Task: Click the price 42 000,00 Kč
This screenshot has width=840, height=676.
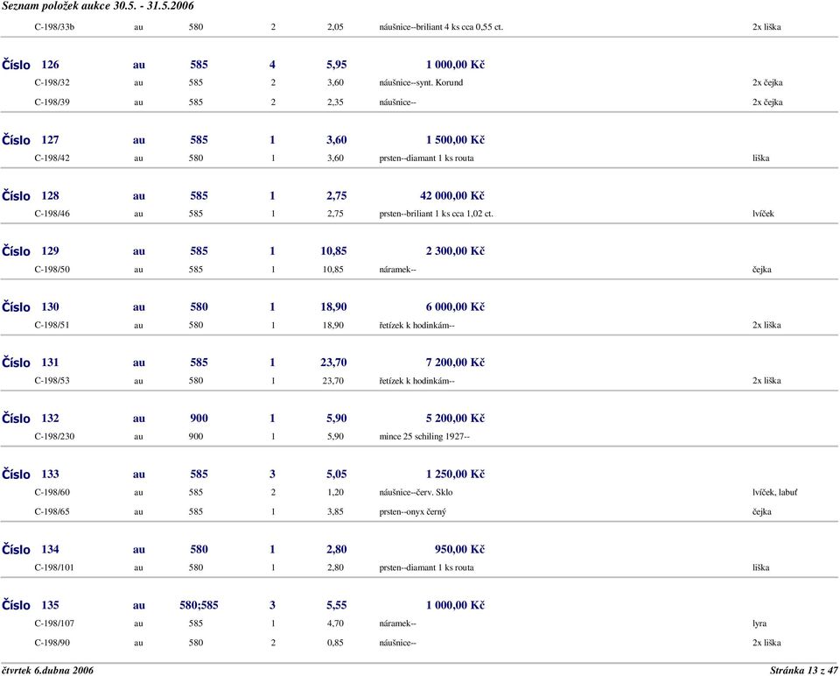Action: [x=452, y=195]
